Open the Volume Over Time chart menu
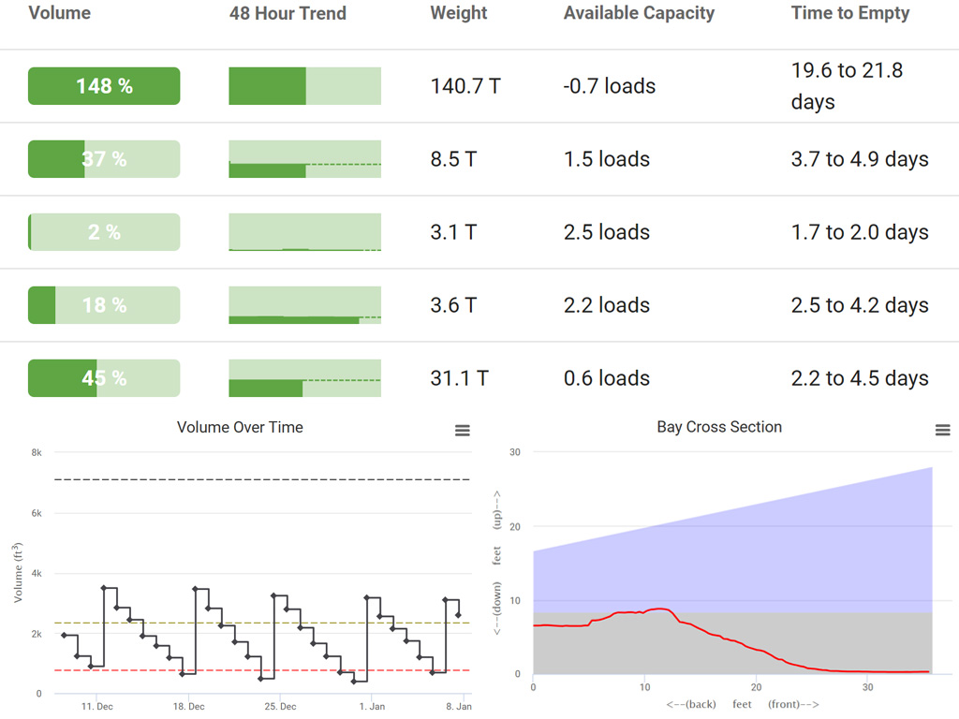This screenshot has width=959, height=719. pos(463,431)
